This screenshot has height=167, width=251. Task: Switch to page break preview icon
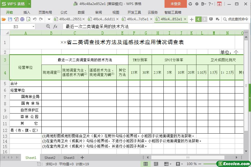pyautogui.click(x=156, y=164)
